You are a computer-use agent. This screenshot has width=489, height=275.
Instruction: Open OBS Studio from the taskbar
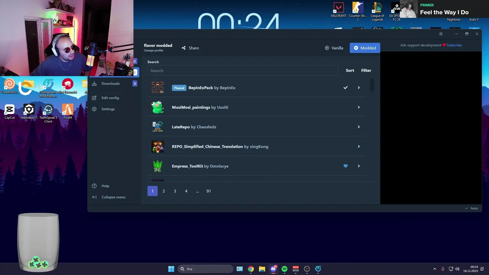[307, 269]
